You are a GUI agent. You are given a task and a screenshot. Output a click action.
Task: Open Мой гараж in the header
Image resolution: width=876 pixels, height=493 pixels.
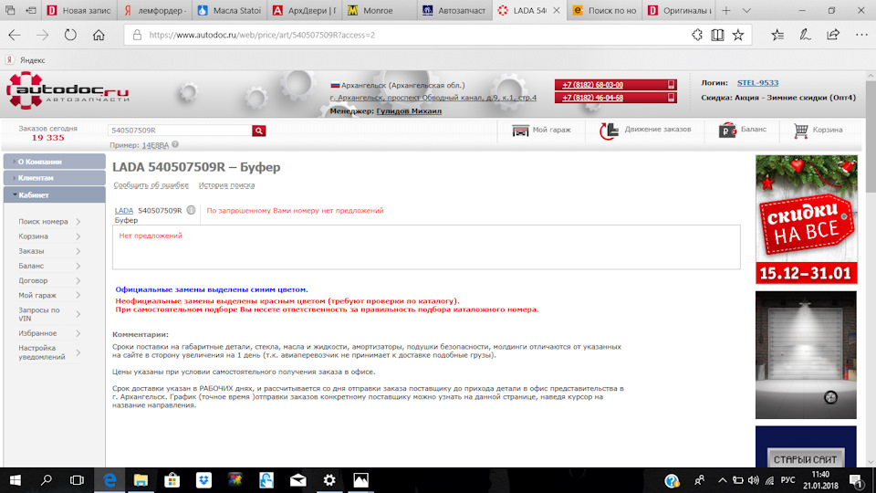(541, 131)
